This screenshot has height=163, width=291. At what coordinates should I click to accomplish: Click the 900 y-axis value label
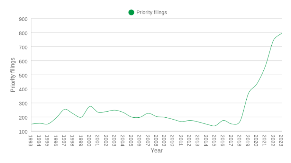[x=23, y=19]
